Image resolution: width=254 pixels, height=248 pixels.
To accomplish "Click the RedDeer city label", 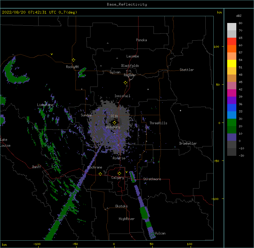I will (130, 75).
